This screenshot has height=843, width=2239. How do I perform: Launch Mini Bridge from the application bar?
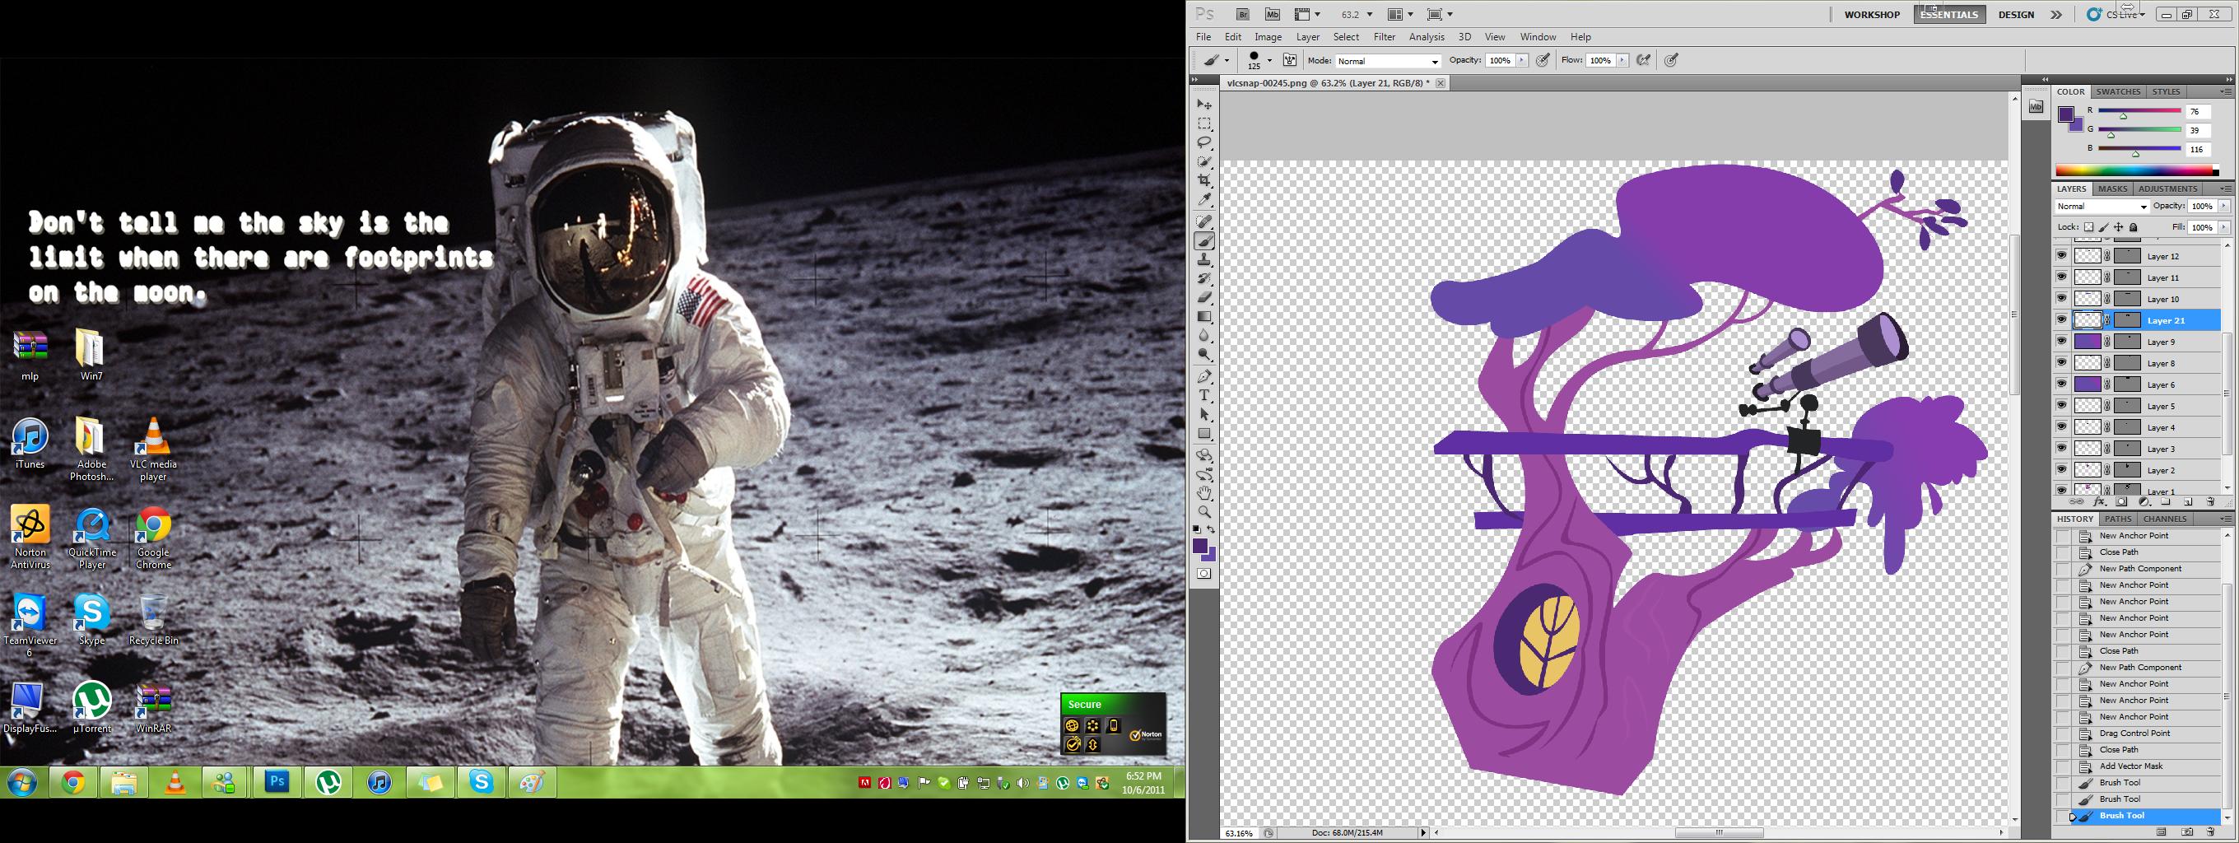tap(1273, 14)
